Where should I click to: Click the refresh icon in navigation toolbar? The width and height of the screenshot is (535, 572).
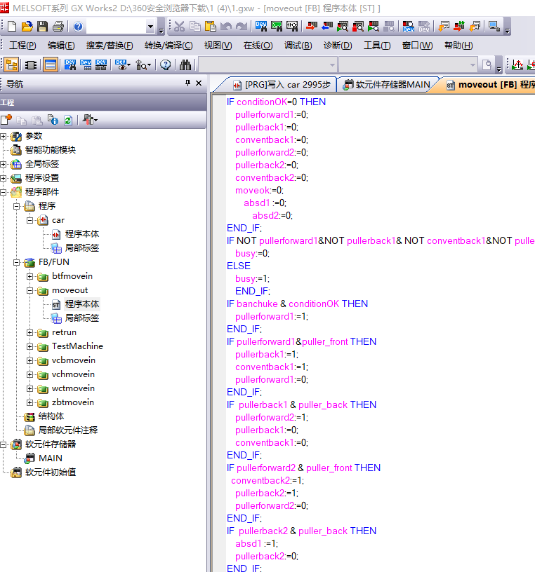point(68,120)
